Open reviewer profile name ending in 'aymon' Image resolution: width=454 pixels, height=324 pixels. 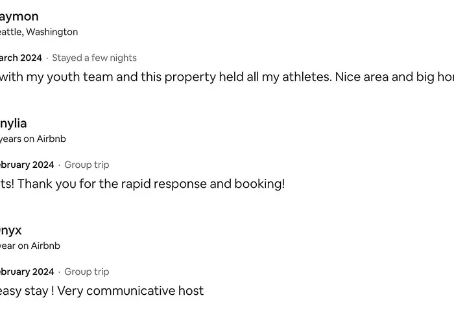click(x=19, y=17)
